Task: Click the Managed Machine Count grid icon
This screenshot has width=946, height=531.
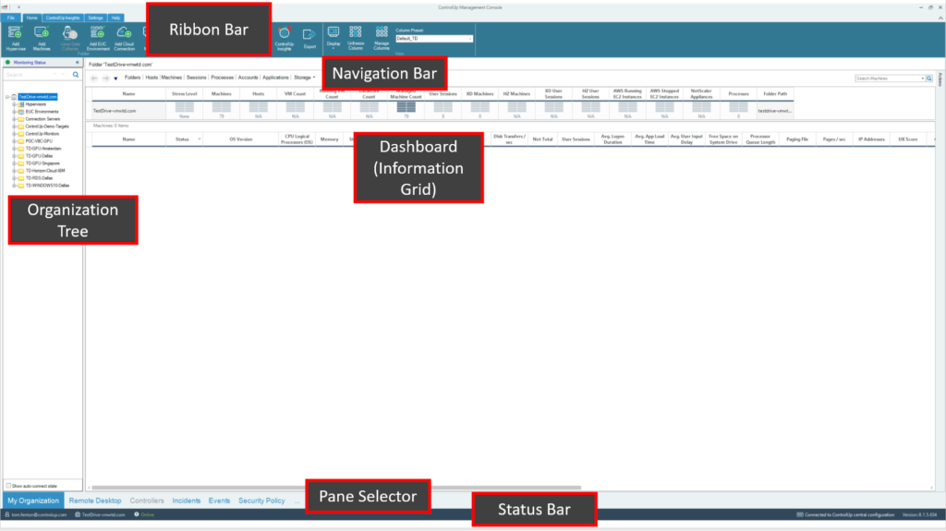Action: 406,107
